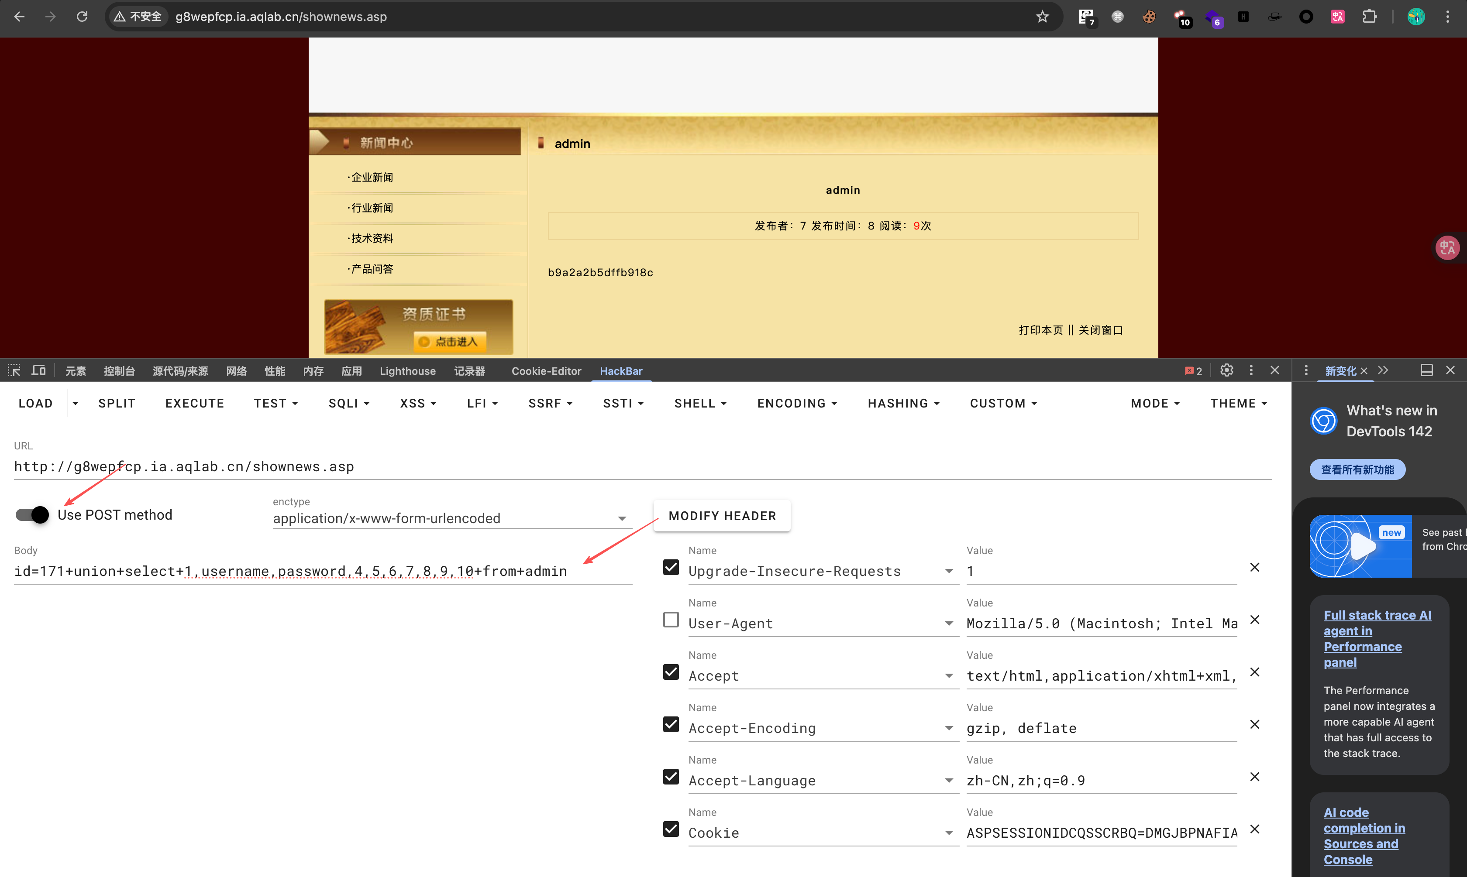Expand the SQLI menu dropdown

[349, 404]
